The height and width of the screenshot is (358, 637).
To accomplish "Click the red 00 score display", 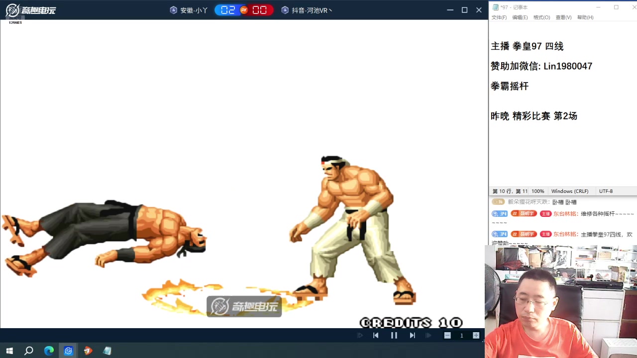I will pos(260,10).
